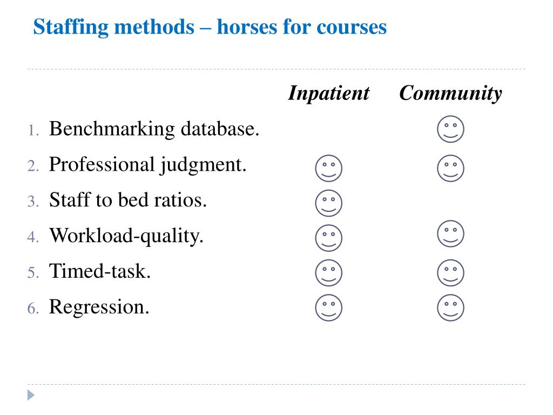Click the Community smiley for Professional judgment
Image resolution: width=553 pixels, height=415 pixels.
click(450, 169)
